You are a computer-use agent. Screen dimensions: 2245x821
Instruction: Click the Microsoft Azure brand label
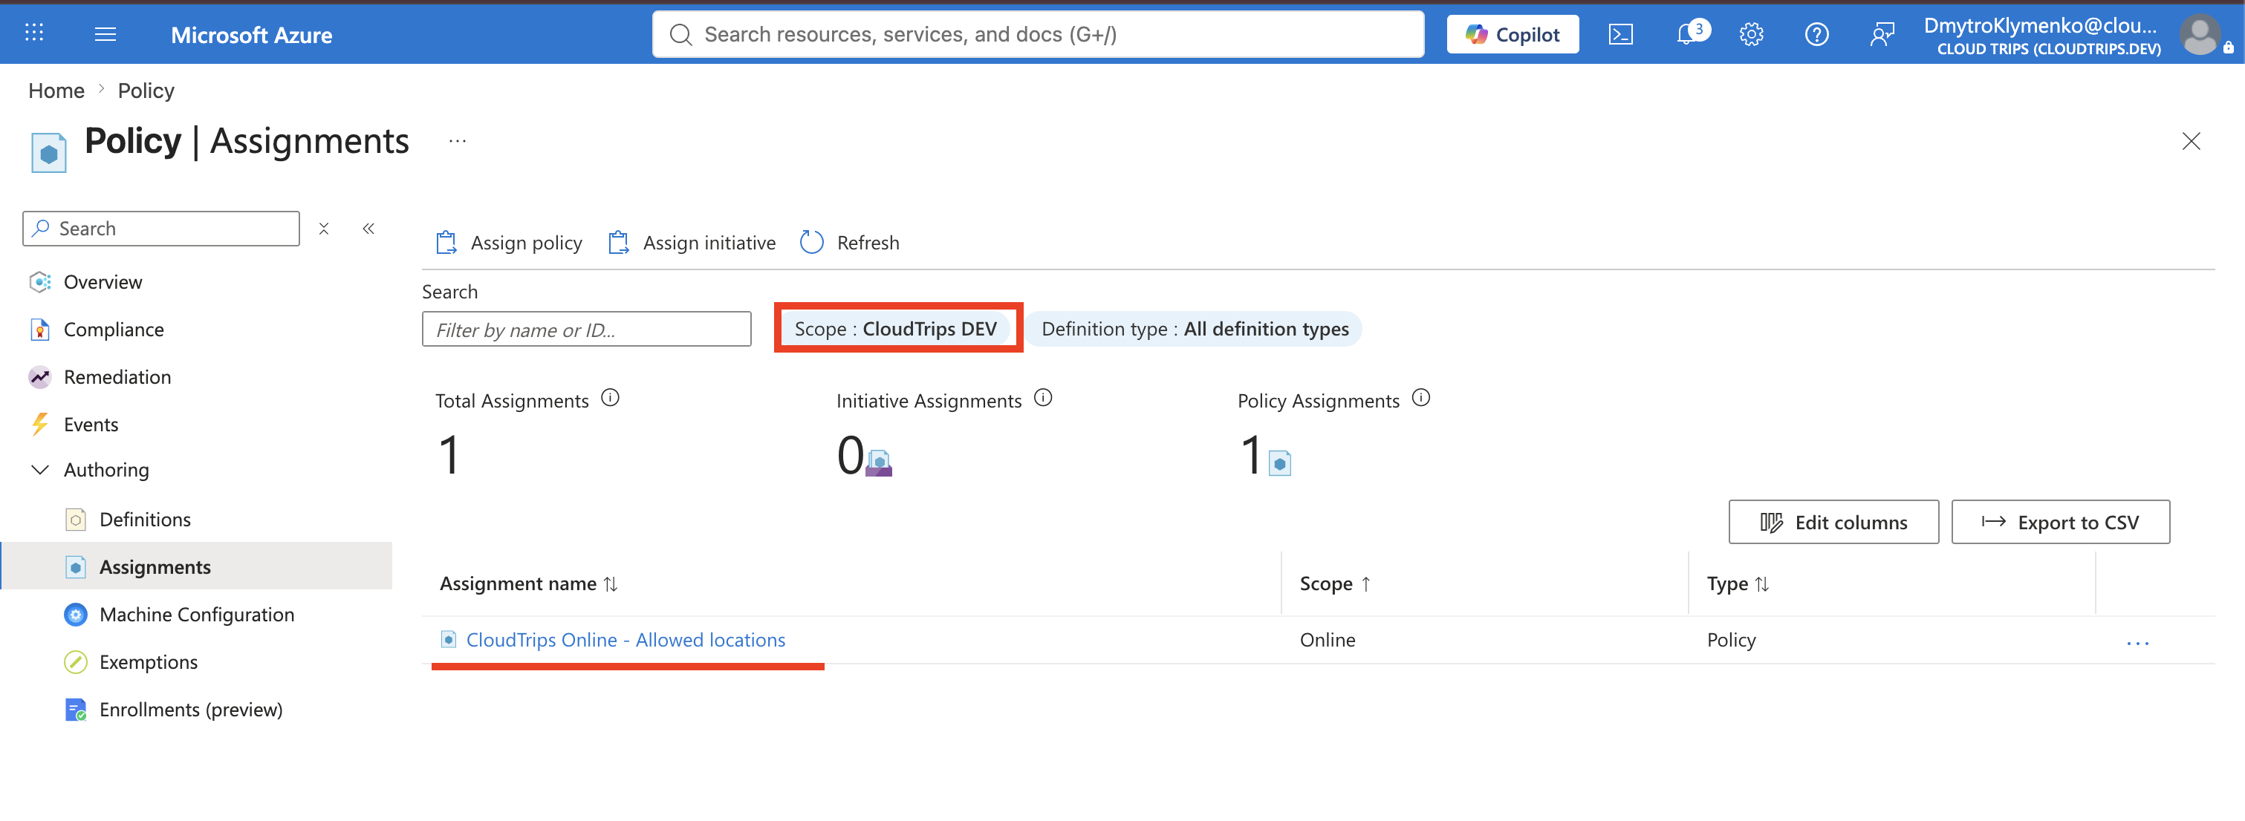click(252, 35)
